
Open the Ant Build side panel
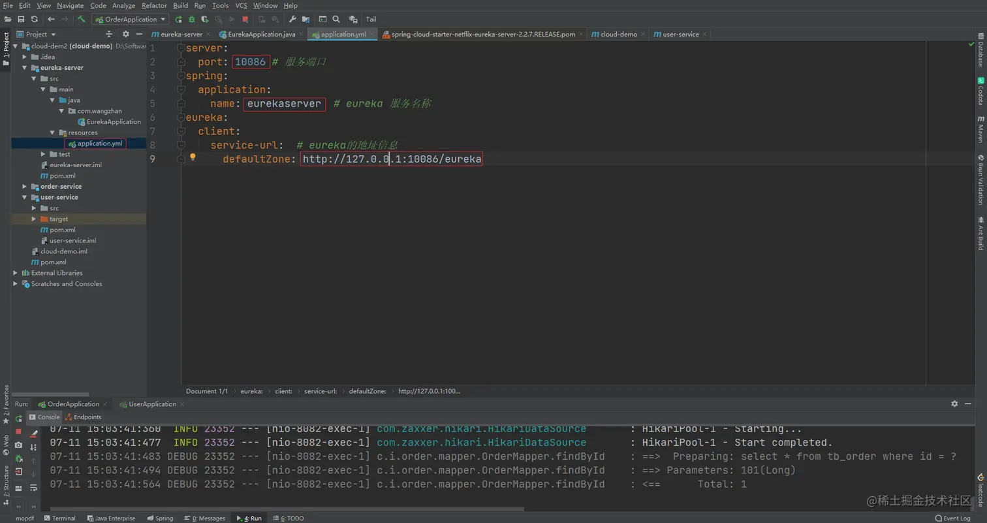click(980, 233)
